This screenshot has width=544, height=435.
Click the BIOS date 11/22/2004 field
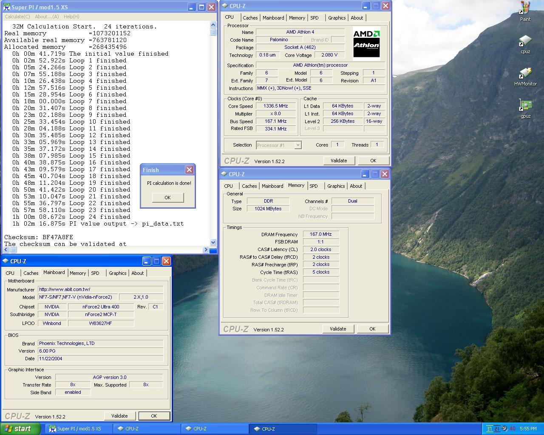[x=100, y=359]
